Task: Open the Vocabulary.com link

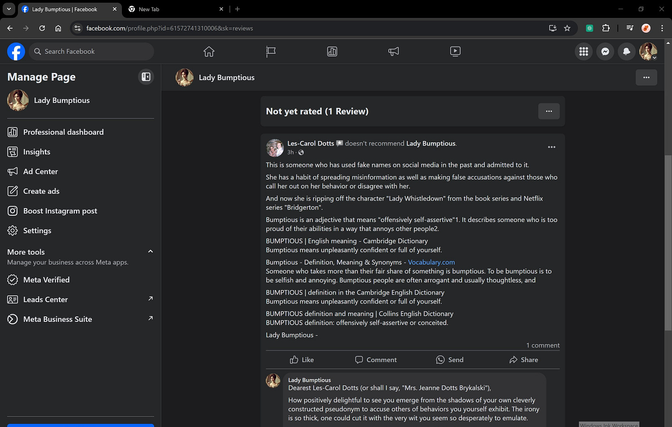Action: 431,262
